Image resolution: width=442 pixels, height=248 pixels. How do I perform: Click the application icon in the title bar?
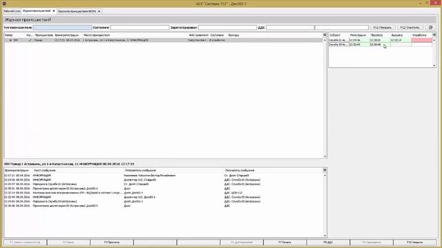click(4, 3)
